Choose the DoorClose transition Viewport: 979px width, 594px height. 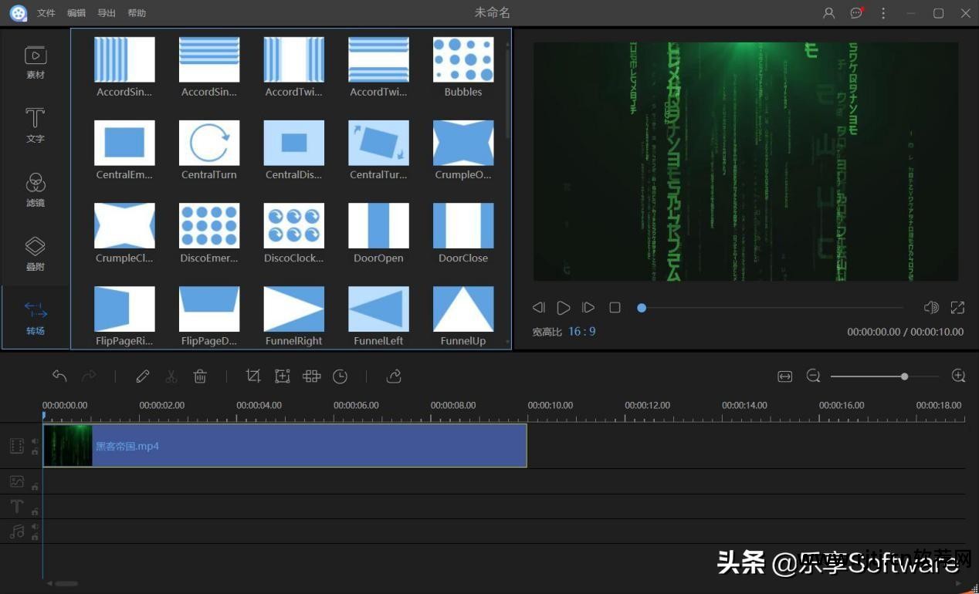pyautogui.click(x=463, y=225)
